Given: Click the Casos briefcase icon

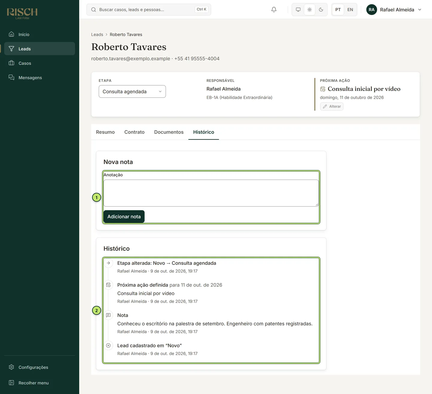Looking at the screenshot, I should coord(11,63).
